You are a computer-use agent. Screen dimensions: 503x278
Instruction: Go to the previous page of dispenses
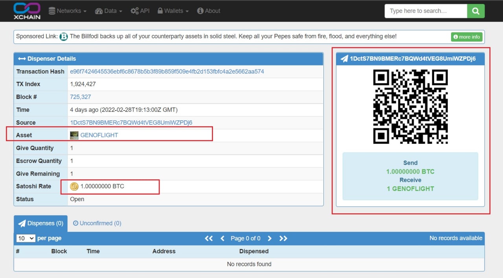(x=222, y=238)
